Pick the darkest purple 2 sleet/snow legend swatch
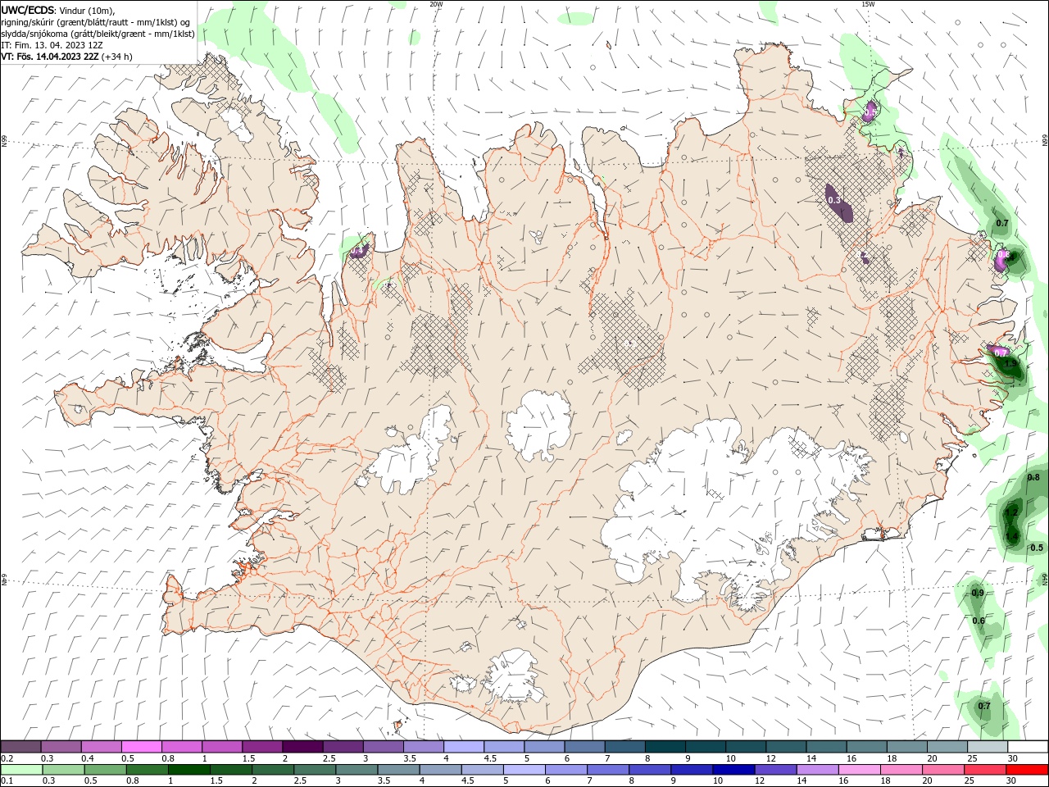The width and height of the screenshot is (1049, 787). (303, 747)
